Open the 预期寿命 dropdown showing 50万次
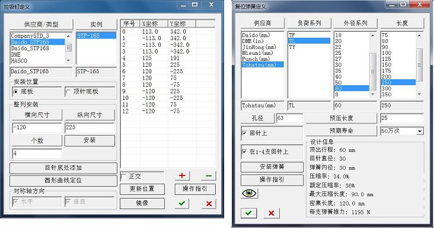434x228 pixels. coord(420,131)
